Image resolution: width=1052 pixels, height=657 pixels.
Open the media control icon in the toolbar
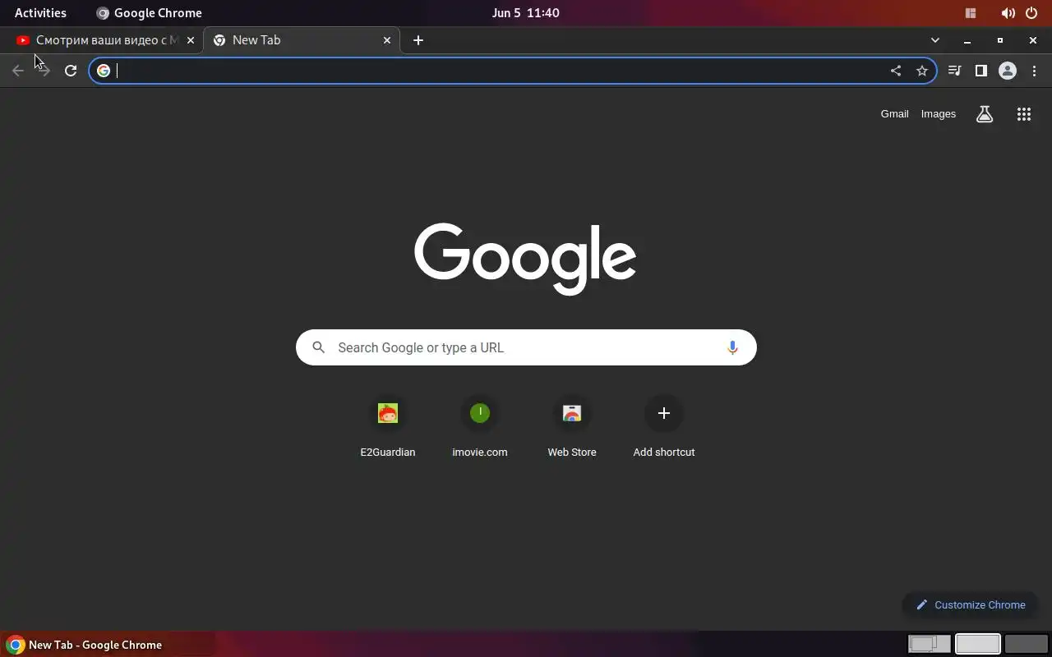coord(954,71)
